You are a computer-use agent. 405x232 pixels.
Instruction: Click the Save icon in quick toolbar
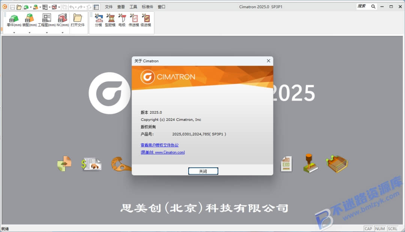tap(12, 7)
